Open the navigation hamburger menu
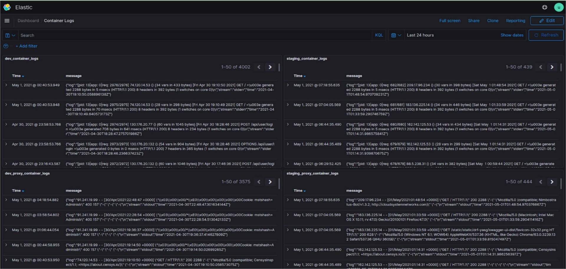This screenshot has height=269, width=566. (7, 21)
